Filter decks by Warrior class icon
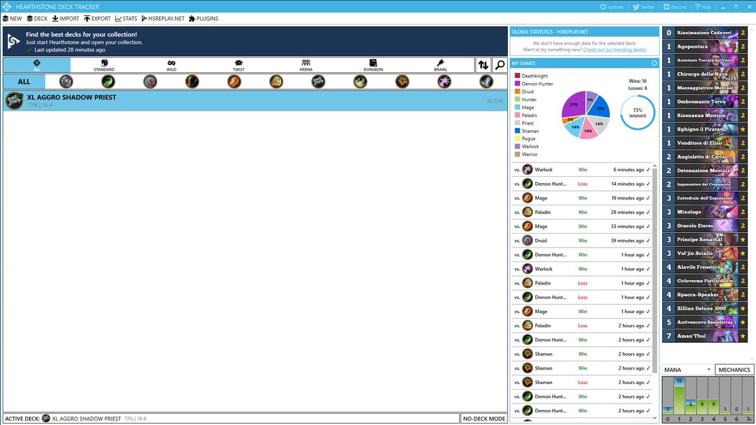756x425 pixels. click(486, 81)
